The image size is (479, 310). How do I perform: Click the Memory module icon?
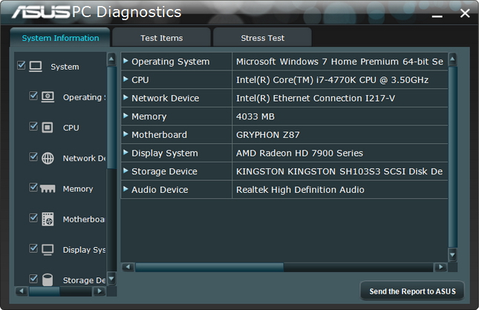pyautogui.click(x=48, y=188)
